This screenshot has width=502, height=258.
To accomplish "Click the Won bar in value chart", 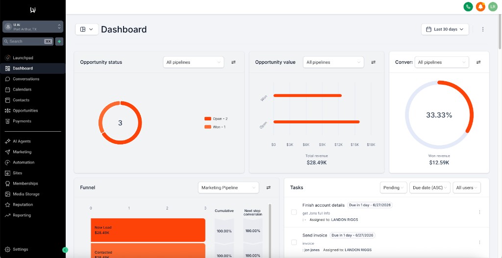I will (308, 95).
